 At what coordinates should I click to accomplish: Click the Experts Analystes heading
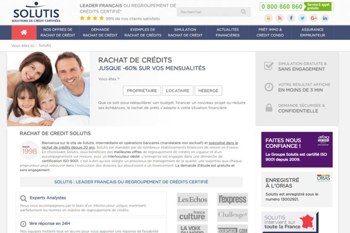coord(48,198)
